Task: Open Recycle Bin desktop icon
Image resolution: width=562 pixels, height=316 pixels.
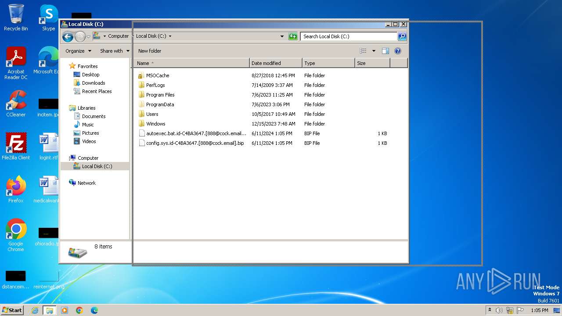Action: [x=16, y=18]
